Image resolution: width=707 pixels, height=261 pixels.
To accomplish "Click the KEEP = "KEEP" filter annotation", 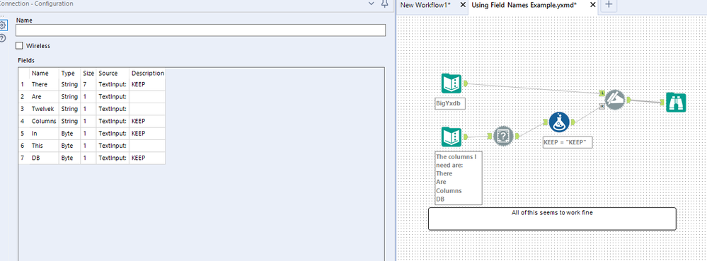I will point(567,142).
